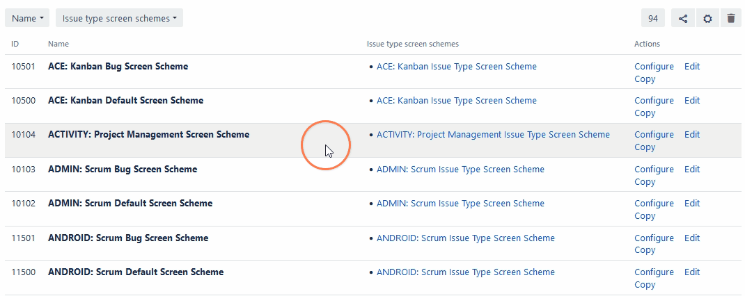745x296 pixels.
Task: Open ACE: Kanban Issue Type Screen Scheme for 10501
Action: 456,67
